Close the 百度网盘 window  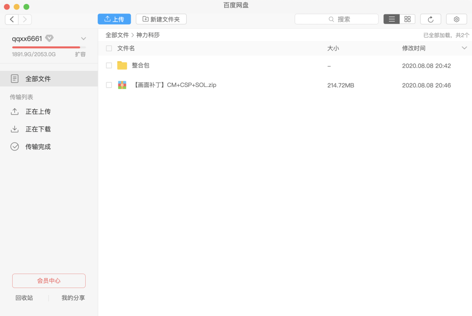[x=7, y=7]
